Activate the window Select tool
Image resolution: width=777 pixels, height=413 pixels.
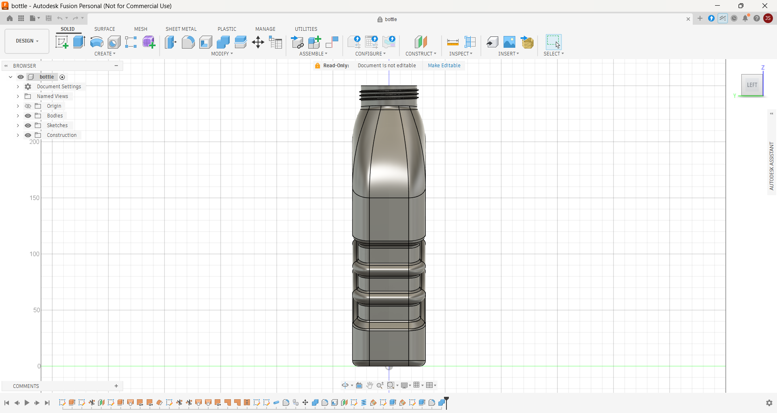pos(553,42)
